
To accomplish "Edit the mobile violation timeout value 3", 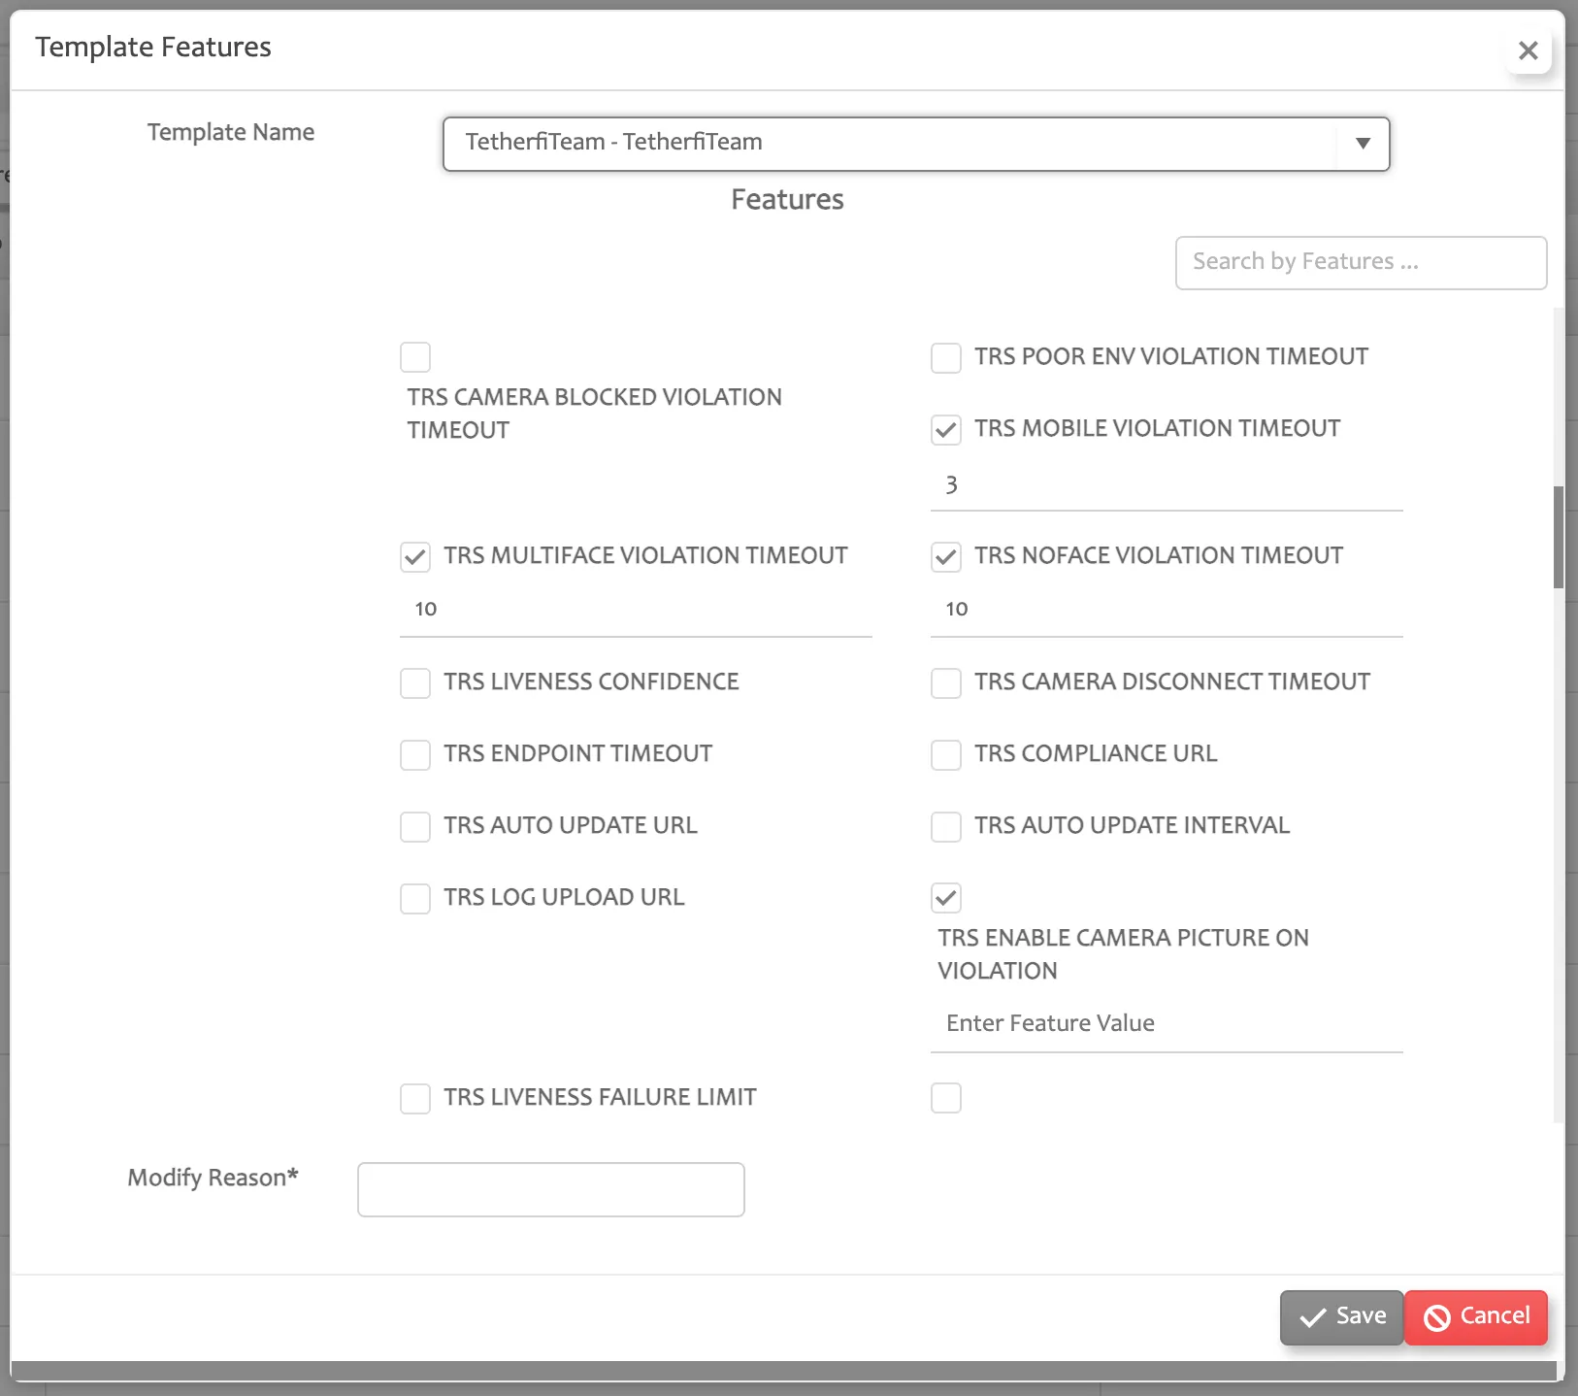I will click(1167, 484).
